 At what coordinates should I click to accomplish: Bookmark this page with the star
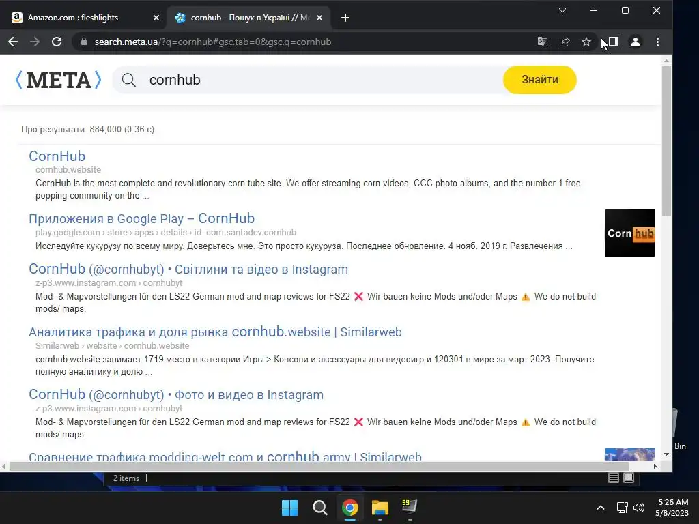(586, 42)
